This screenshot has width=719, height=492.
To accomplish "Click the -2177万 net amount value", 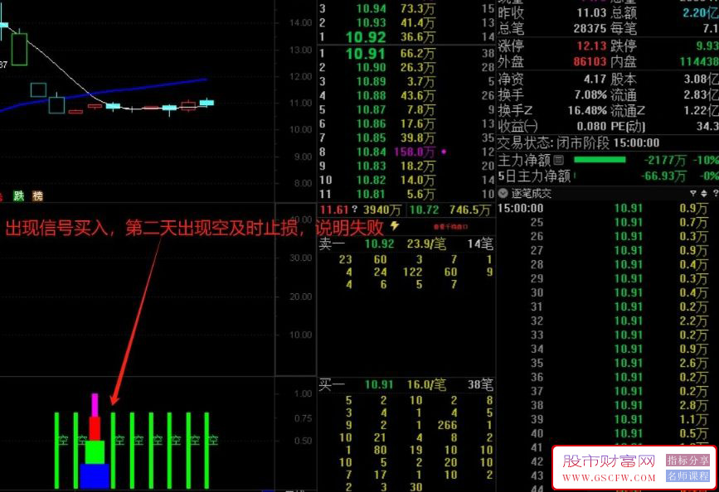I will (665, 161).
